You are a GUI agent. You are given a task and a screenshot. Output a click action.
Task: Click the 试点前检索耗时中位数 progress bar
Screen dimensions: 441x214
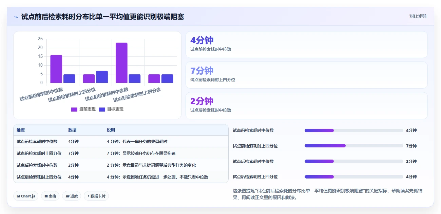354,130
